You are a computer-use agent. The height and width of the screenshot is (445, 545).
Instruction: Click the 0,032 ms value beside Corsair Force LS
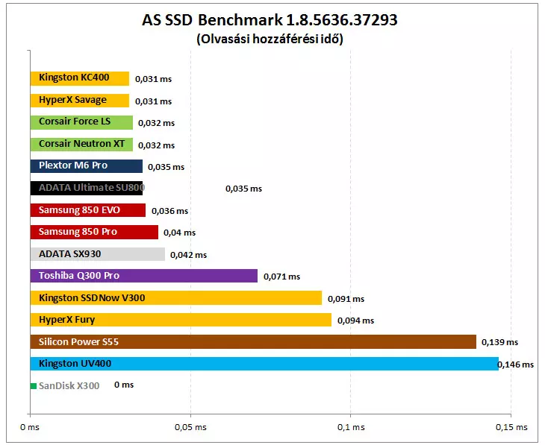click(157, 123)
